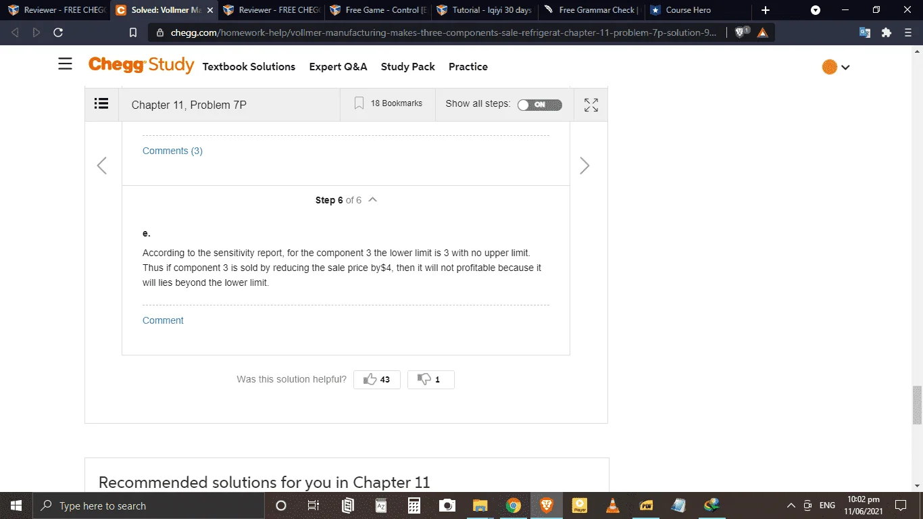This screenshot has width=923, height=519.
Task: Open the yellow Player app in the taskbar
Action: [580, 505]
